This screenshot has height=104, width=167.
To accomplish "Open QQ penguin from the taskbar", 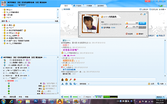I will point(60,101).
